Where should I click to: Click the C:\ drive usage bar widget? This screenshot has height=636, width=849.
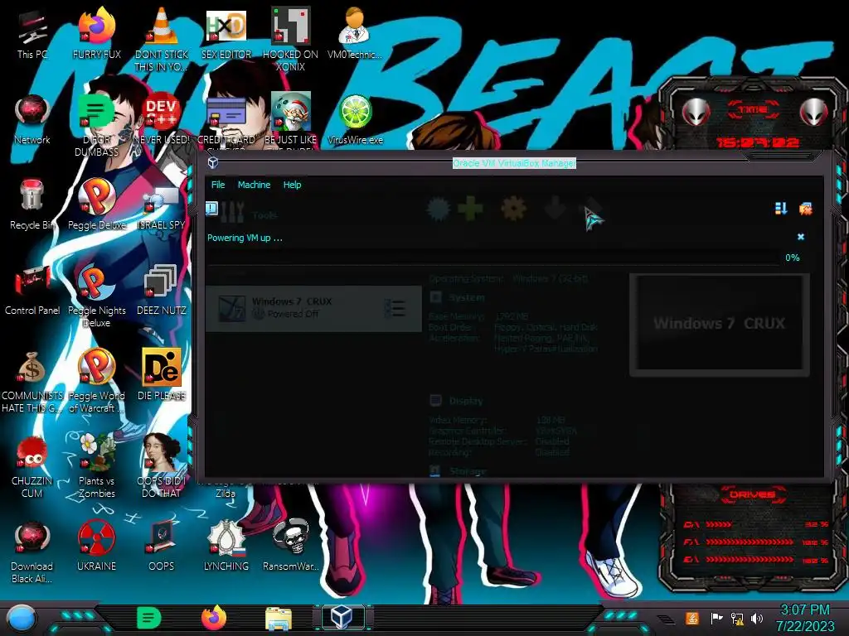[756, 524]
